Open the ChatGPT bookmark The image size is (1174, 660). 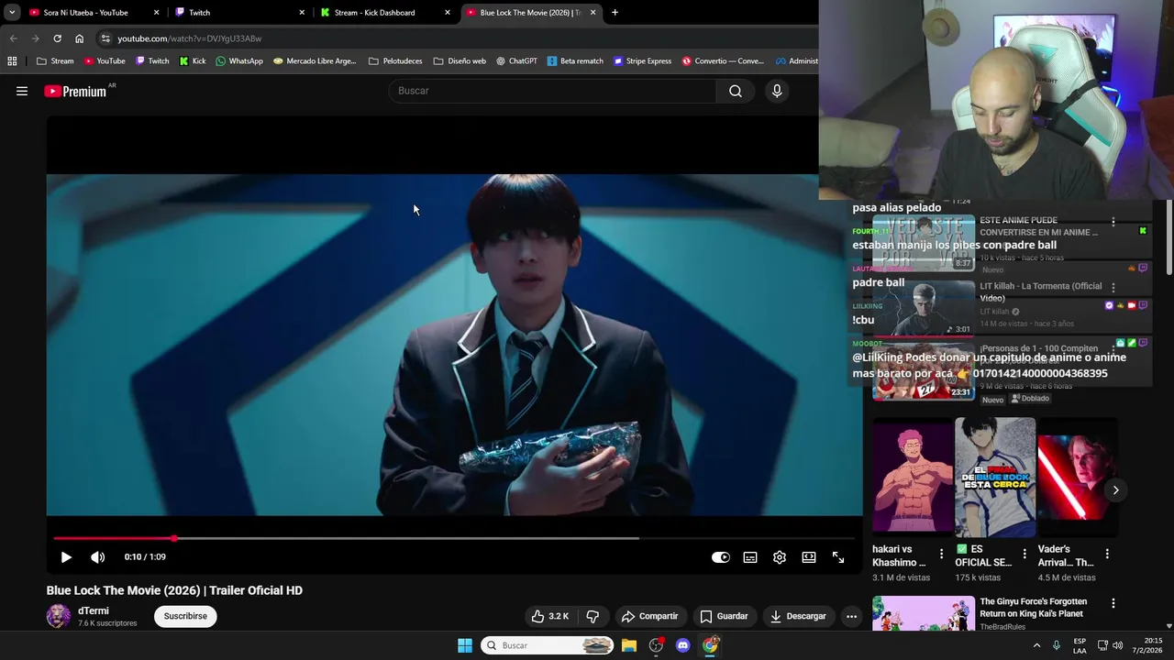tap(516, 61)
